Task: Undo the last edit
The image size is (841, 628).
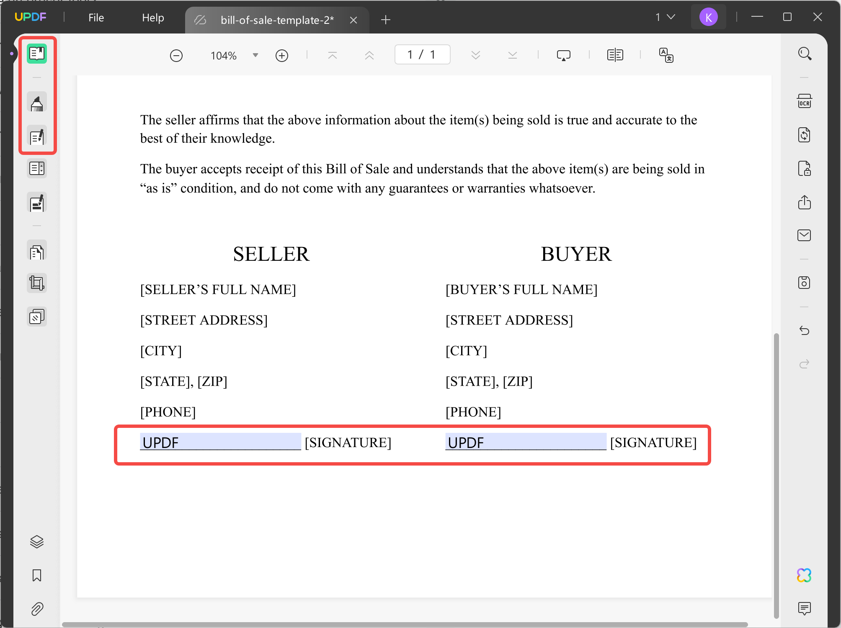Action: (805, 331)
